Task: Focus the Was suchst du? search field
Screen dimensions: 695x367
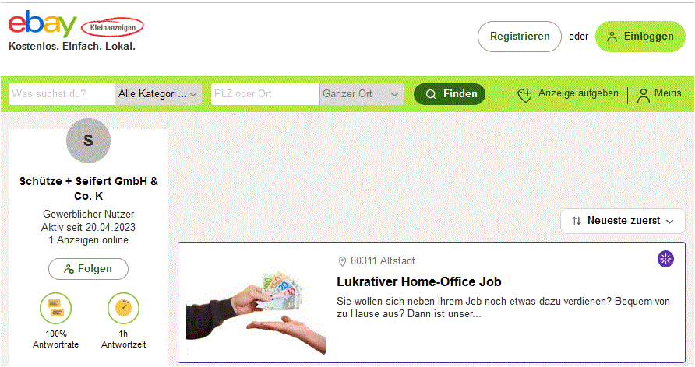Action: [x=62, y=94]
